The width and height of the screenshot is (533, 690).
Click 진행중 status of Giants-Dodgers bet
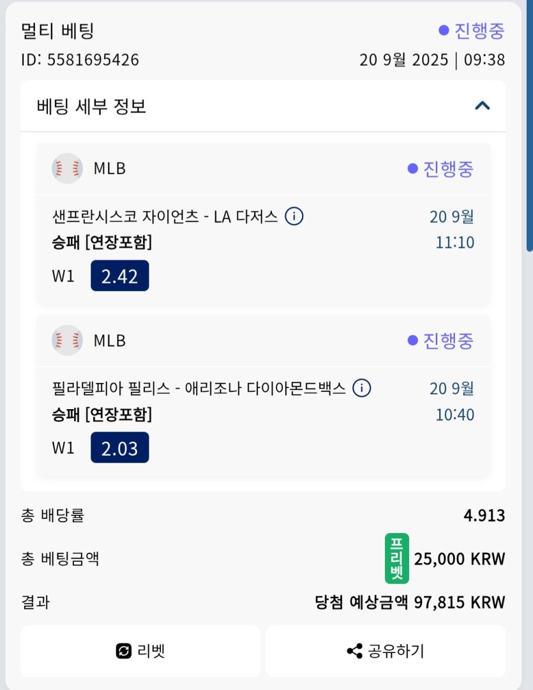pos(440,169)
